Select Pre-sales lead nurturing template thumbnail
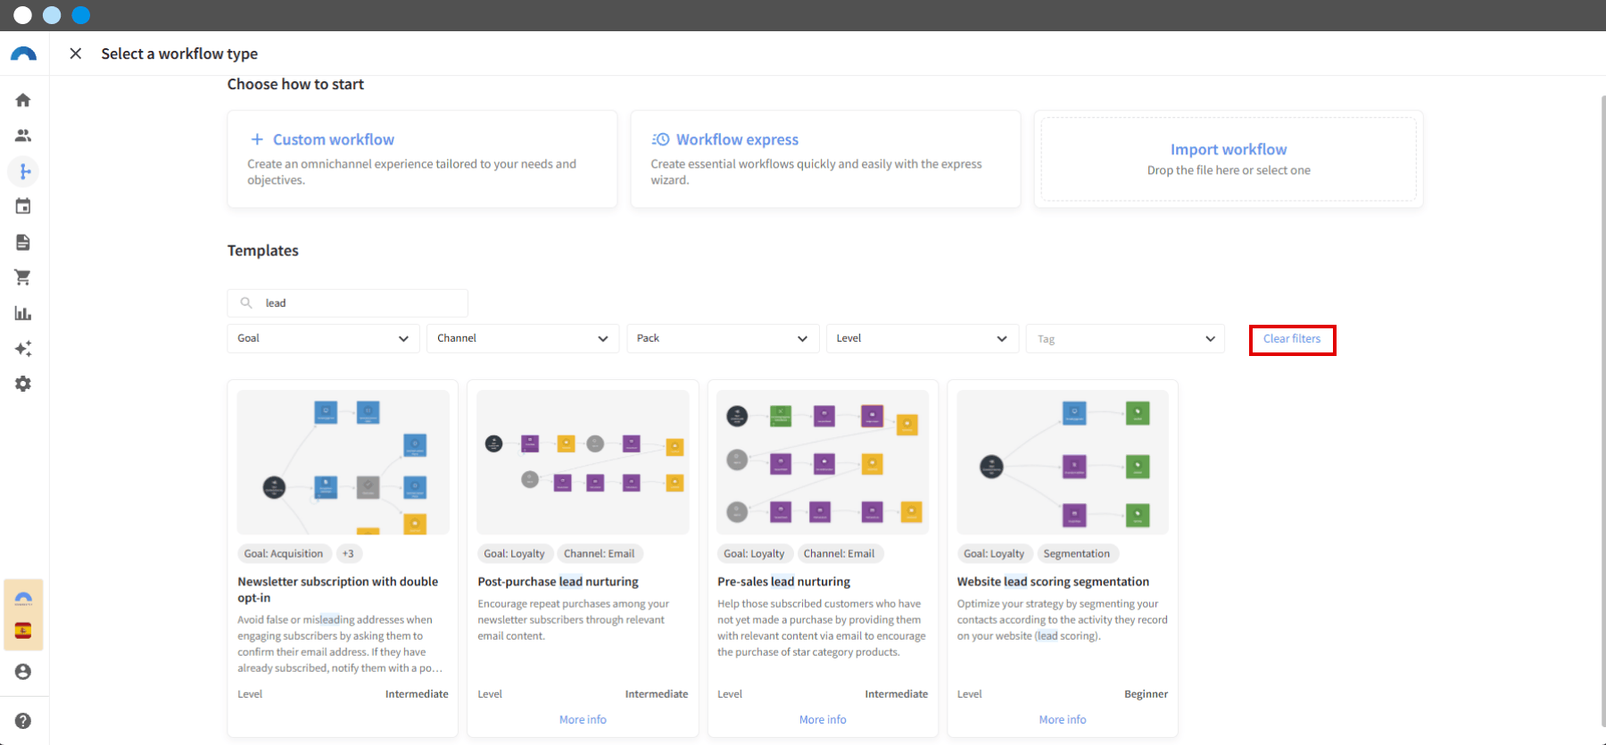This screenshot has width=1606, height=745. point(823,462)
